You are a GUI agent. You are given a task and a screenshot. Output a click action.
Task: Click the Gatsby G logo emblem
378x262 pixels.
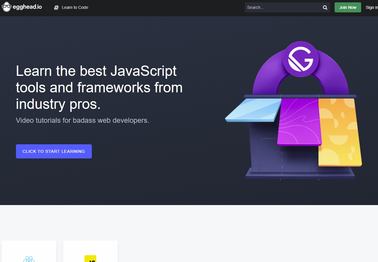tap(301, 59)
